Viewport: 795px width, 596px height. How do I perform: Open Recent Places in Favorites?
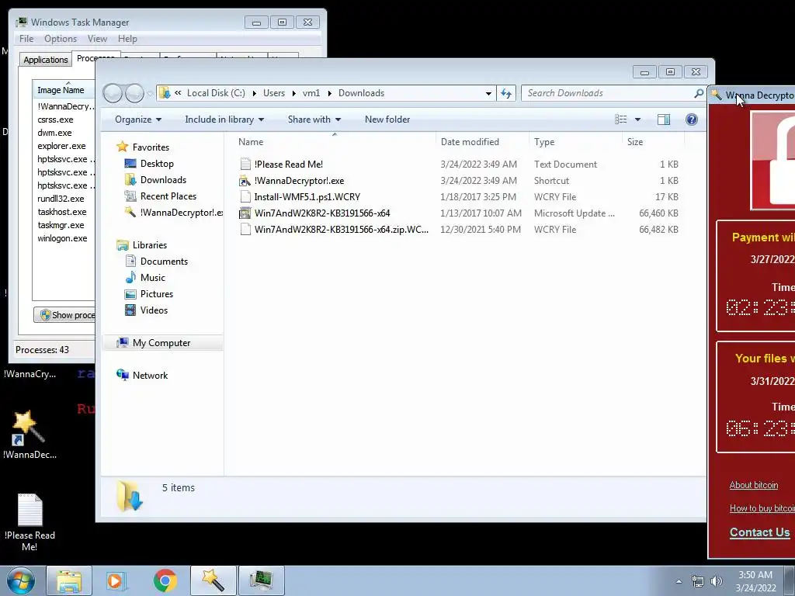click(x=168, y=196)
